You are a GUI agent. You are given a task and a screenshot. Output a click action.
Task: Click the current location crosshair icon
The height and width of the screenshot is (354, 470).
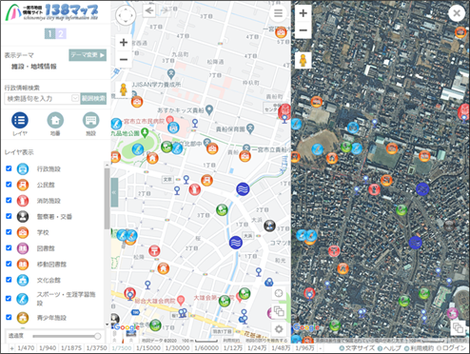click(279, 293)
